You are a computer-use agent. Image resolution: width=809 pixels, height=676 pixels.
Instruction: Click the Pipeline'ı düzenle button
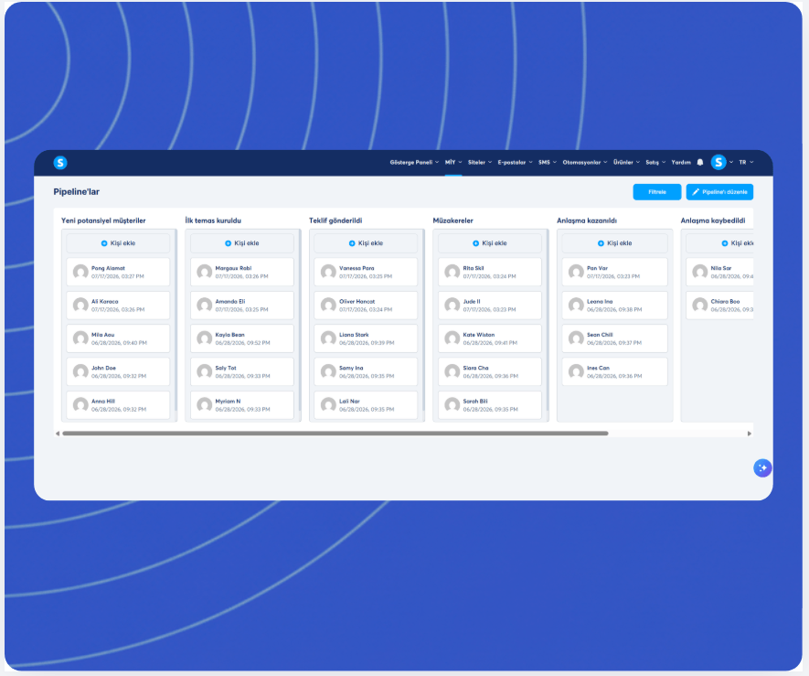pos(719,191)
